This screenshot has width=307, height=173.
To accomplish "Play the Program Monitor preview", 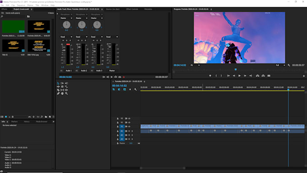I will pos(239,75).
